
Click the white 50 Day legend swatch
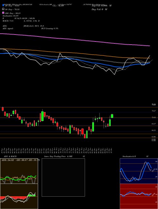coord(3,9)
